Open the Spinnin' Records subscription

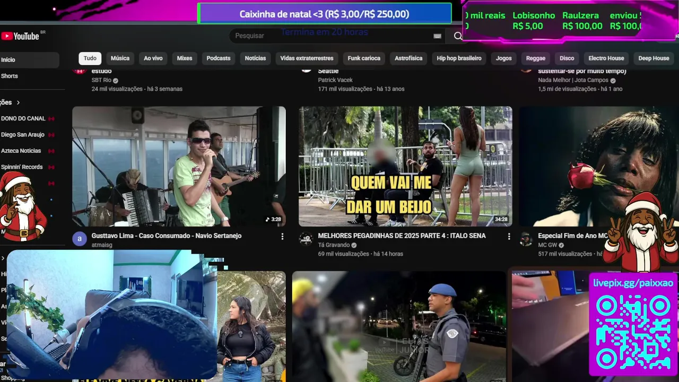pyautogui.click(x=22, y=167)
